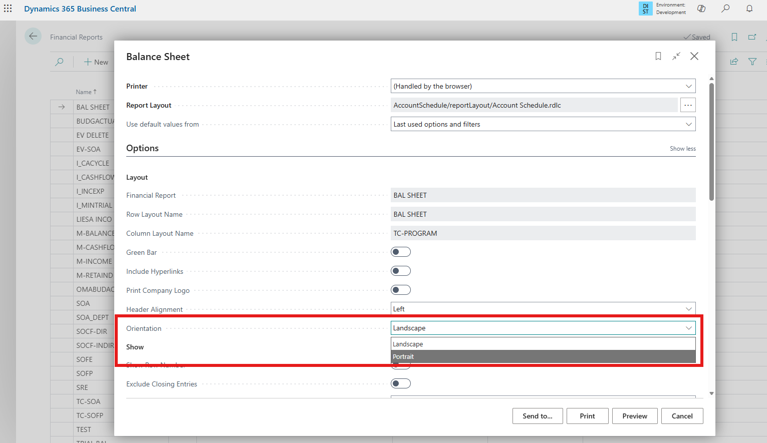Go back with the arrow button

33,36
